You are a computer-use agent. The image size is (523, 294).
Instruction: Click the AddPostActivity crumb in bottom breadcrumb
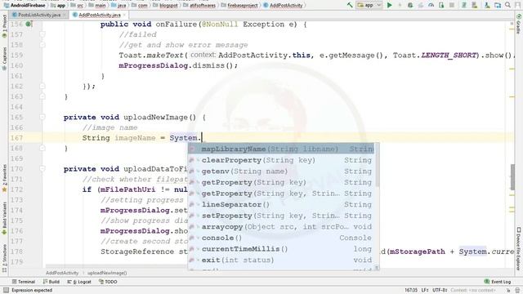click(x=62, y=273)
